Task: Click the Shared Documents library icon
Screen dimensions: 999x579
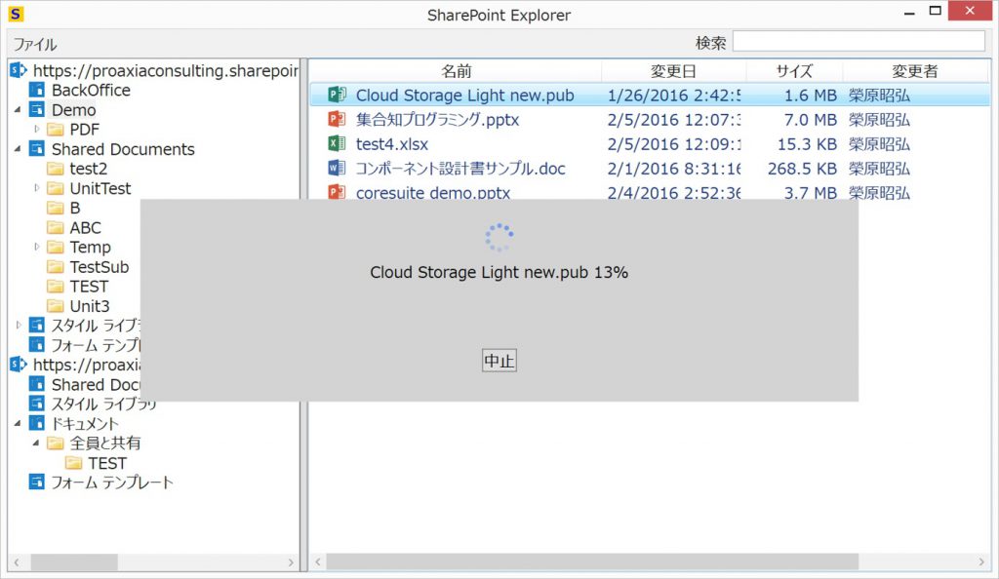Action: point(37,149)
